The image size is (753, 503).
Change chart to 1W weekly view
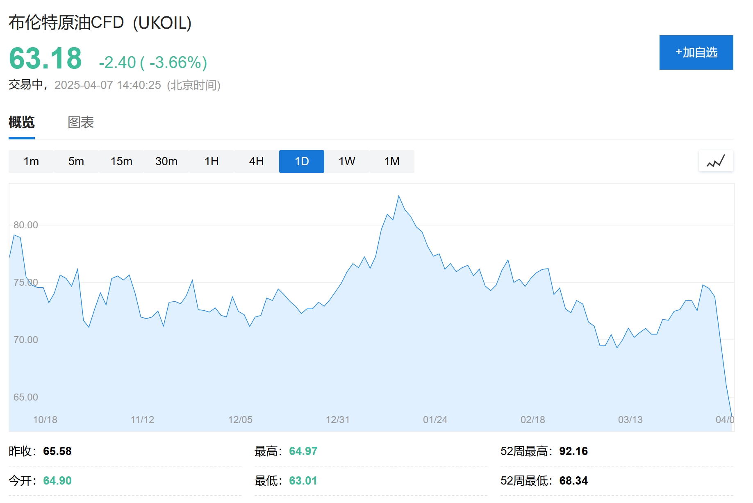(x=347, y=162)
